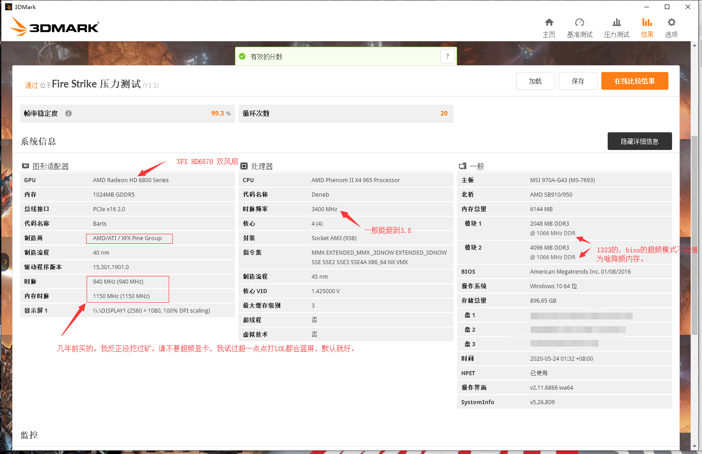Open the 压力测试 stress test tab
This screenshot has height=454, width=702.
[x=617, y=28]
